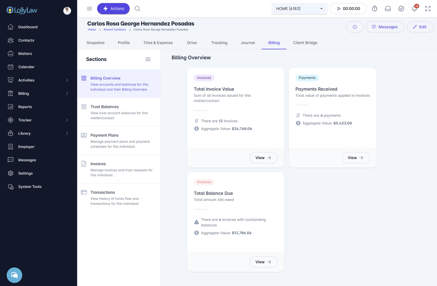
Task: Open the live chat bubble
Action: [x=14, y=275]
